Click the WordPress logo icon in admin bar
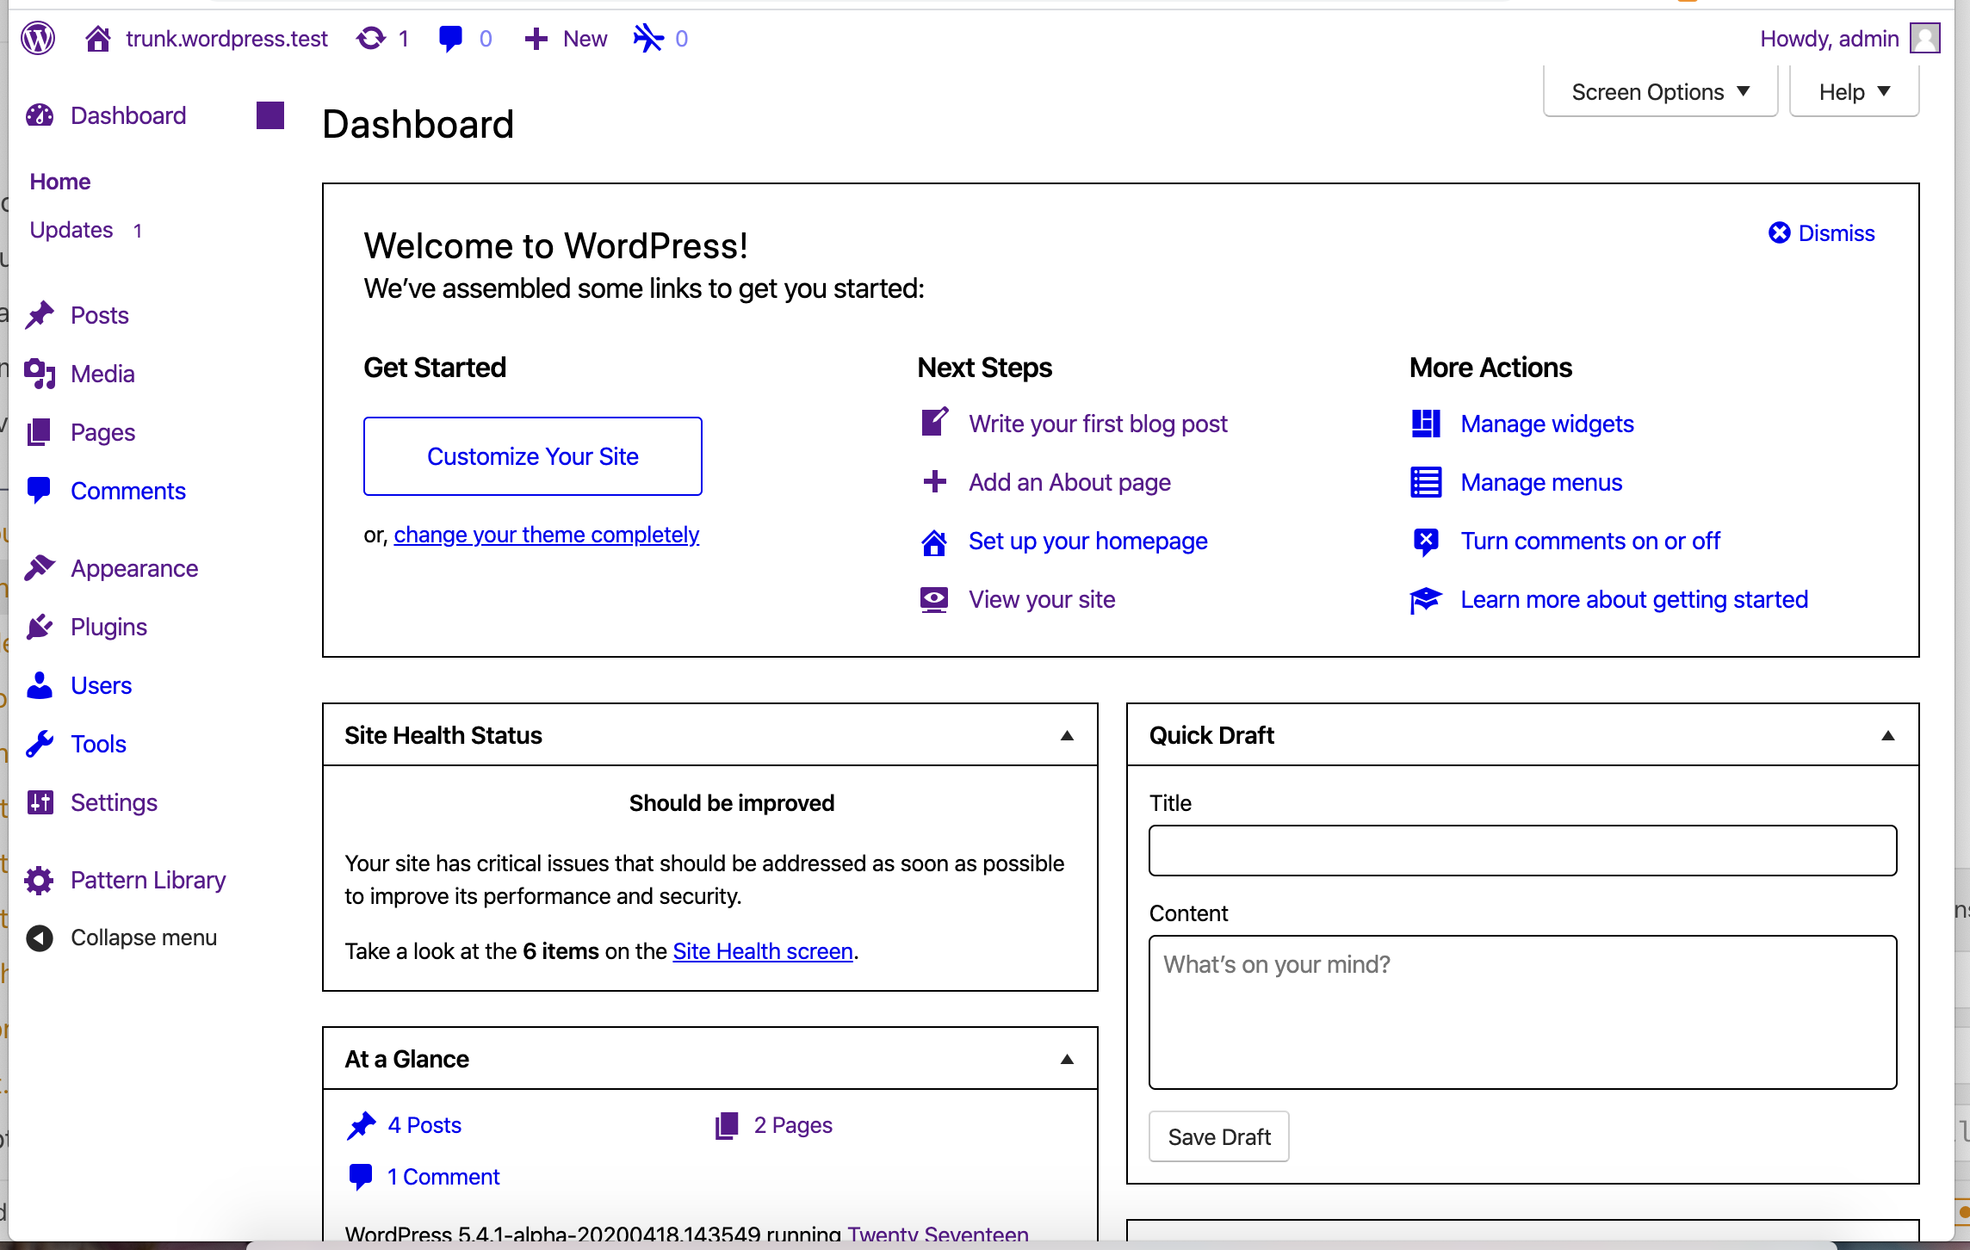The height and width of the screenshot is (1250, 1970). (x=38, y=39)
